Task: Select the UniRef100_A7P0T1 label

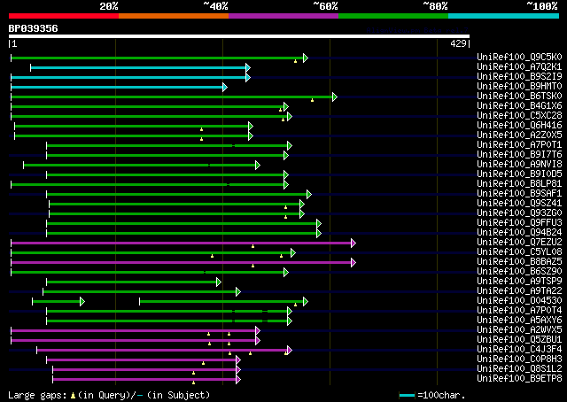Action: [519, 145]
